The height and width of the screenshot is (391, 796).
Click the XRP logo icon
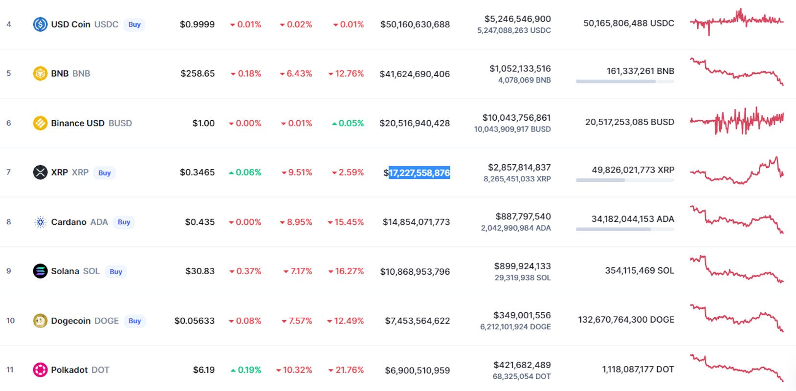point(40,173)
